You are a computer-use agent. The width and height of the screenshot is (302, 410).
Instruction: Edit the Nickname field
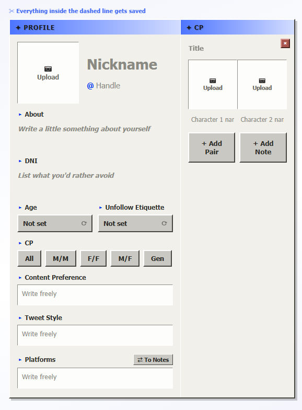click(122, 64)
